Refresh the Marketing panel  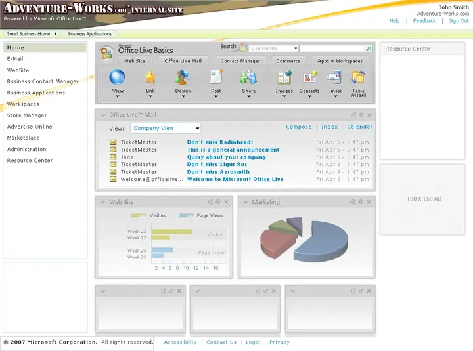[361, 202]
